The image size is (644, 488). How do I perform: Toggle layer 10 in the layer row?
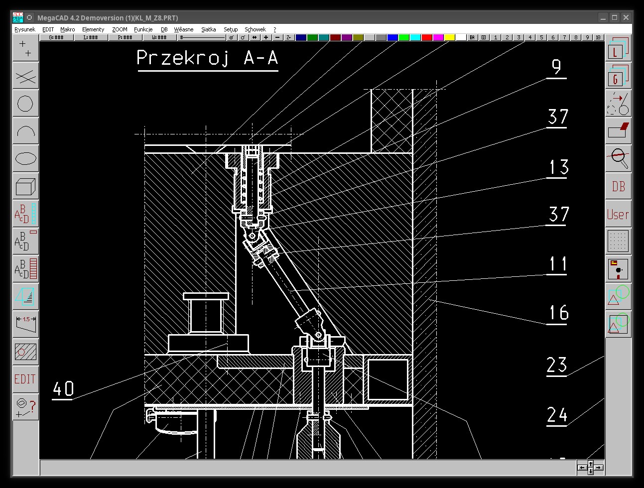(x=598, y=37)
